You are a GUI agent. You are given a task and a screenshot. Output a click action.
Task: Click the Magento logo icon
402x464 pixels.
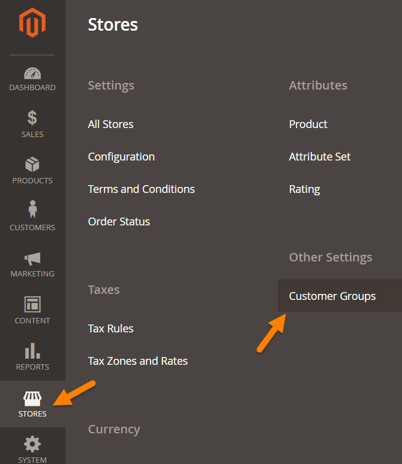pos(32,24)
